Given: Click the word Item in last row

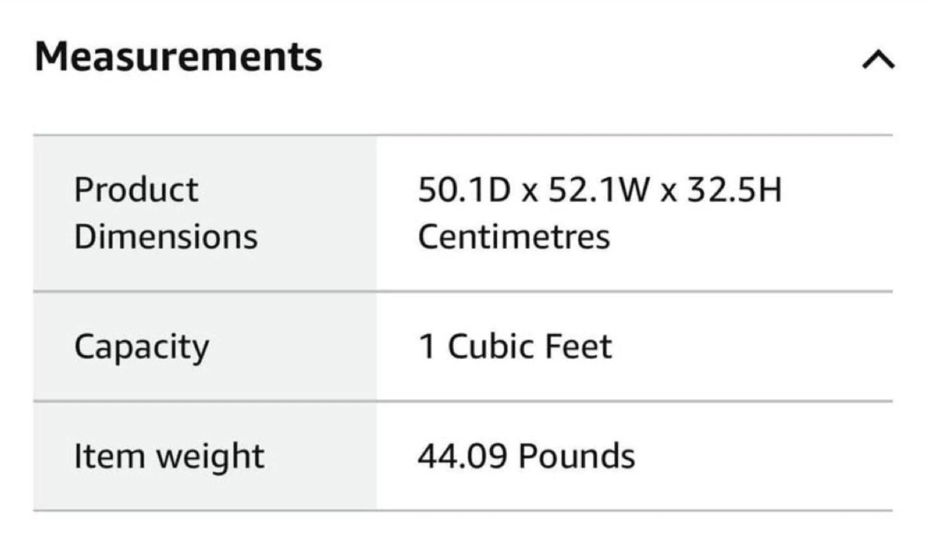Looking at the screenshot, I should coord(109,457).
